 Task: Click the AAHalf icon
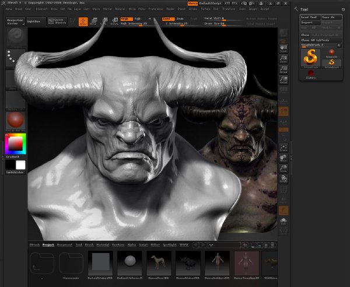(283, 80)
